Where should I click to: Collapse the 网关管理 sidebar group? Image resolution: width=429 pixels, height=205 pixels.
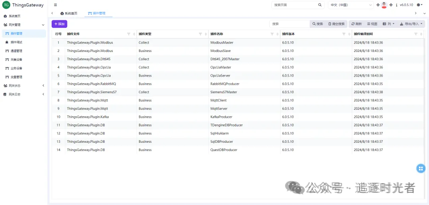[x=24, y=25]
